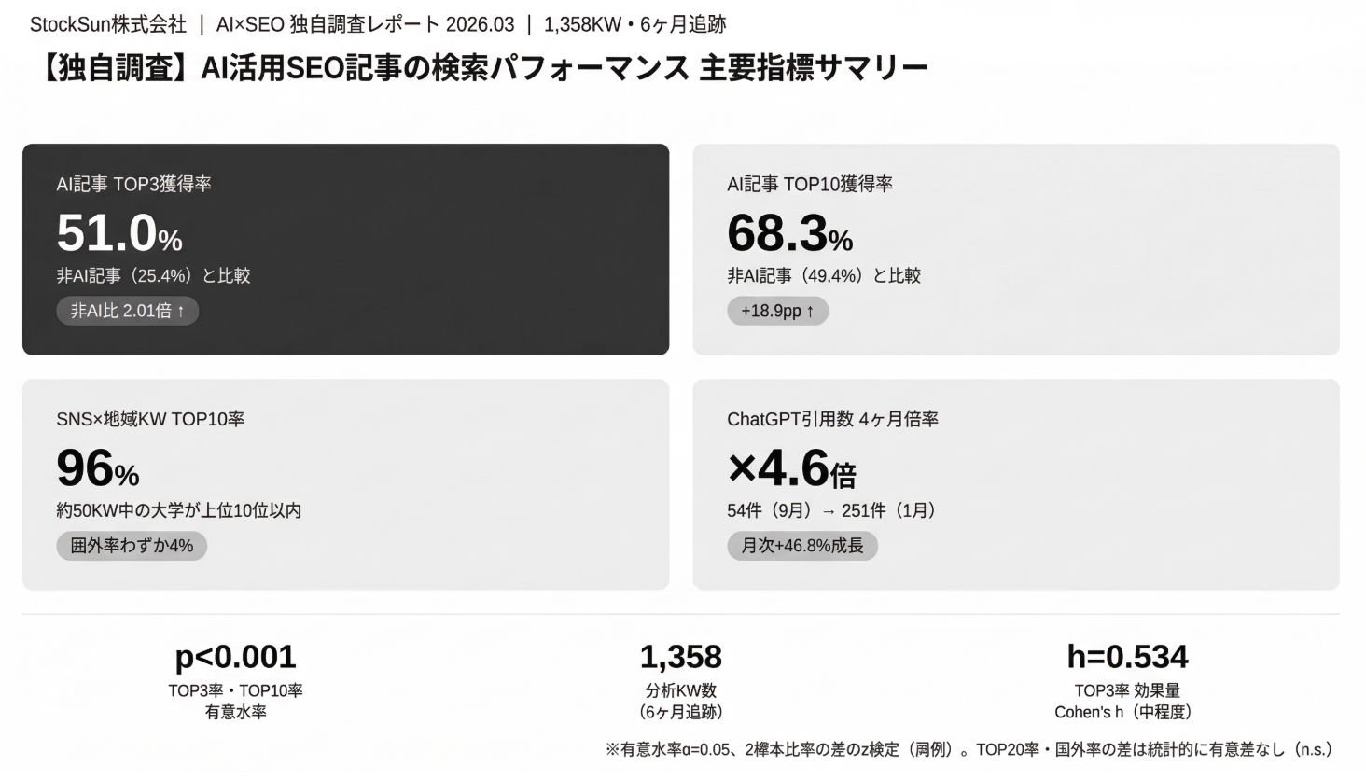Click the 【独自調査】 main slide title
This screenshot has height=780, width=1366.
(x=481, y=68)
